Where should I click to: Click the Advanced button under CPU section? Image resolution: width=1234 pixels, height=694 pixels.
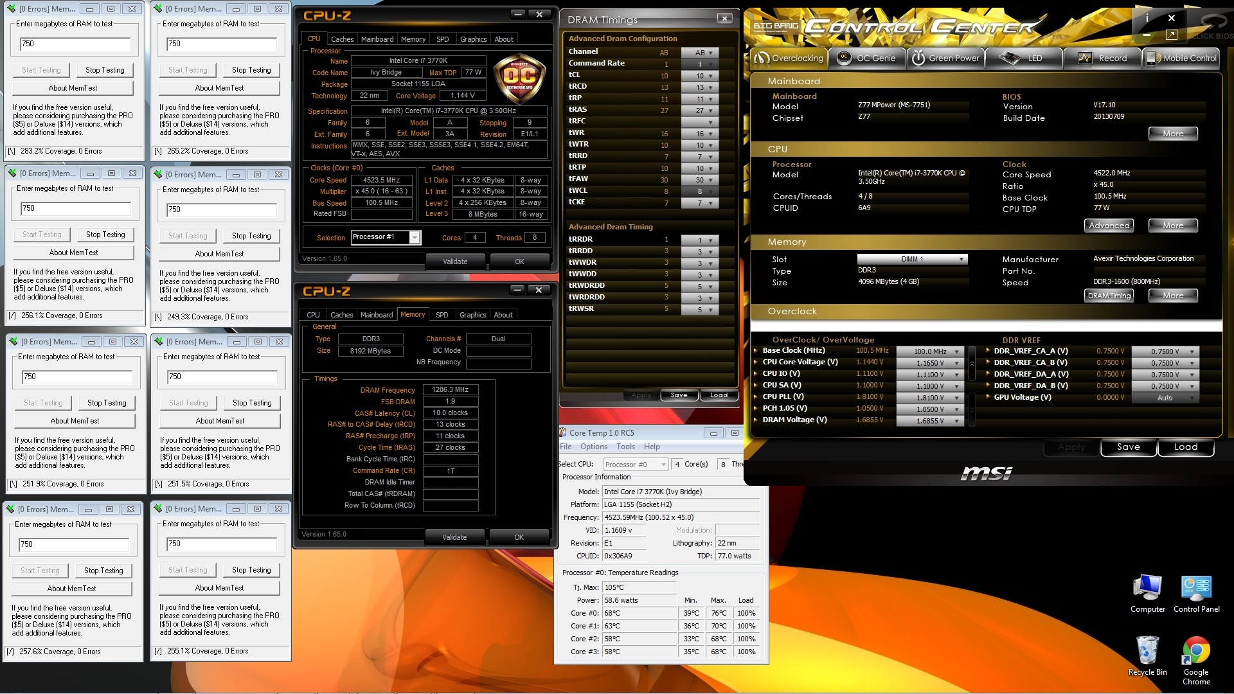[1109, 226]
